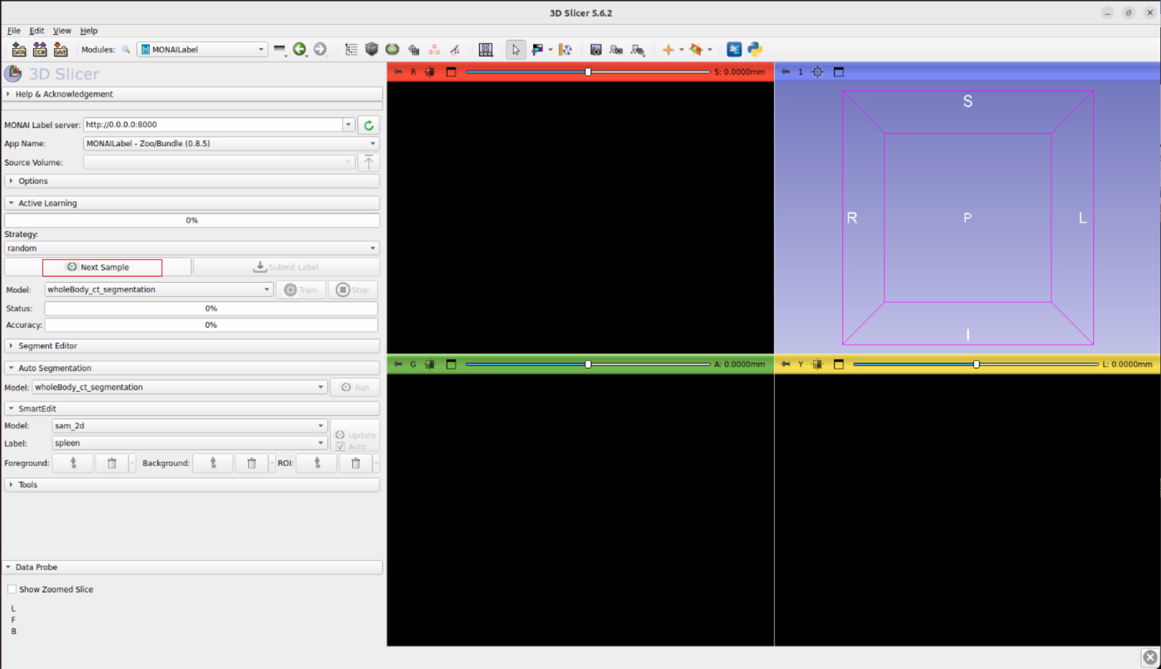Viewport: 1161px width, 669px height.
Task: Click the Load Data icon
Action: pyautogui.click(x=19, y=49)
